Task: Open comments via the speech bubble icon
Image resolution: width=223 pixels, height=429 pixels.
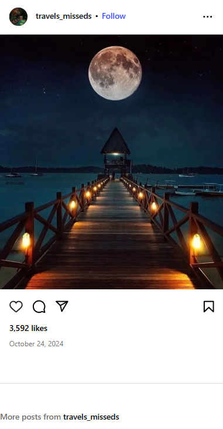Action: [39, 306]
